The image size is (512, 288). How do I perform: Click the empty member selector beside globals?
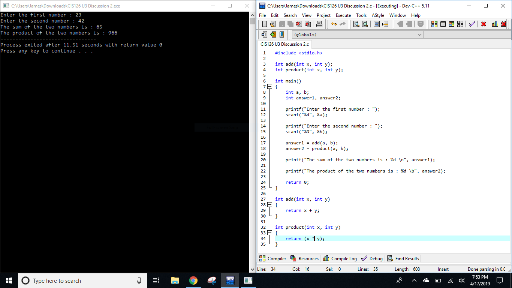pyautogui.click(x=467, y=34)
